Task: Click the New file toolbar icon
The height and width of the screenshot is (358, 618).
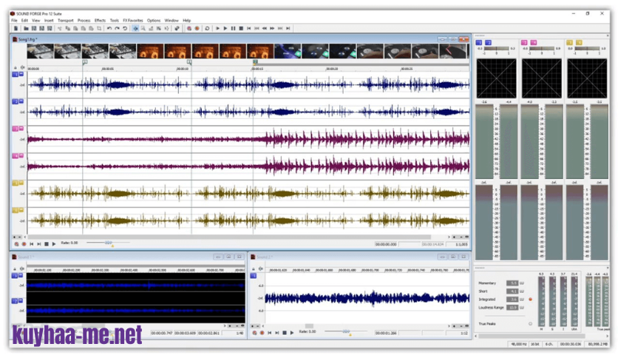Action: point(16,28)
